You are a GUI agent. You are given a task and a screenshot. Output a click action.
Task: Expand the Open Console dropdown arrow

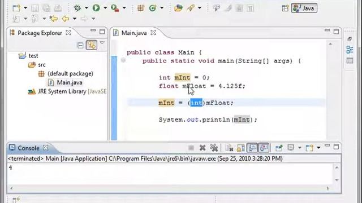pyautogui.click(x=318, y=148)
